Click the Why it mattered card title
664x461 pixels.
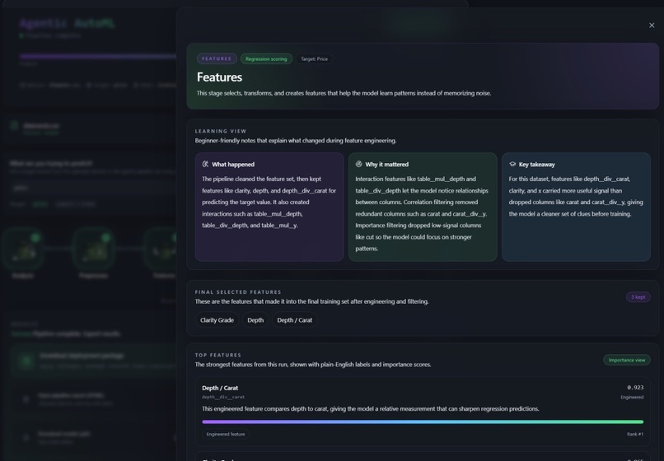pyautogui.click(x=386, y=165)
